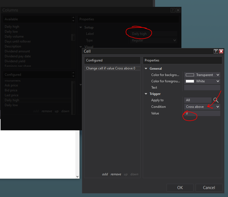This screenshot has width=228, height=197.
Task: Click the help icon in Columns window
Action: coord(173,10)
